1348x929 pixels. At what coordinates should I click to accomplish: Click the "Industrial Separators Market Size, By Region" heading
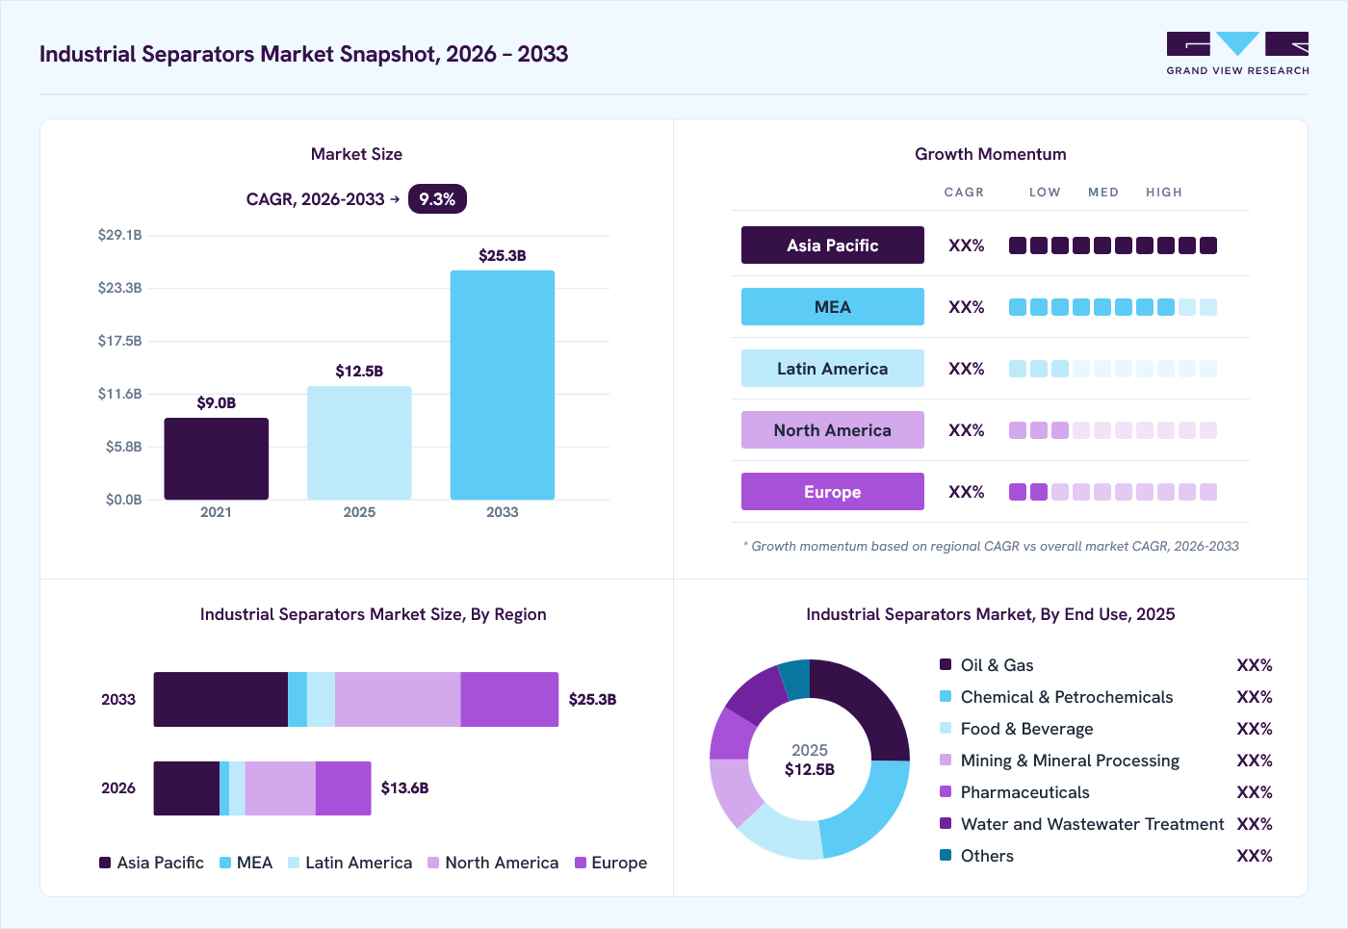pyautogui.click(x=374, y=614)
